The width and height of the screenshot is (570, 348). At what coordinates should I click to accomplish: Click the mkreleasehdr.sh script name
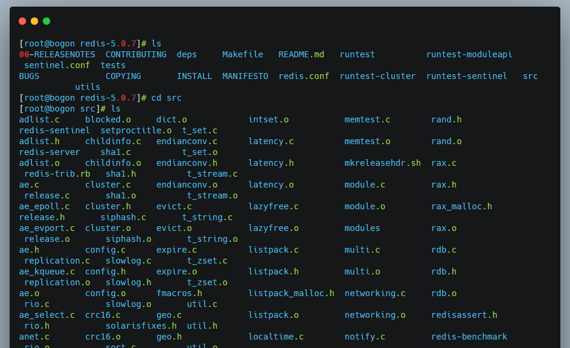pyautogui.click(x=382, y=163)
